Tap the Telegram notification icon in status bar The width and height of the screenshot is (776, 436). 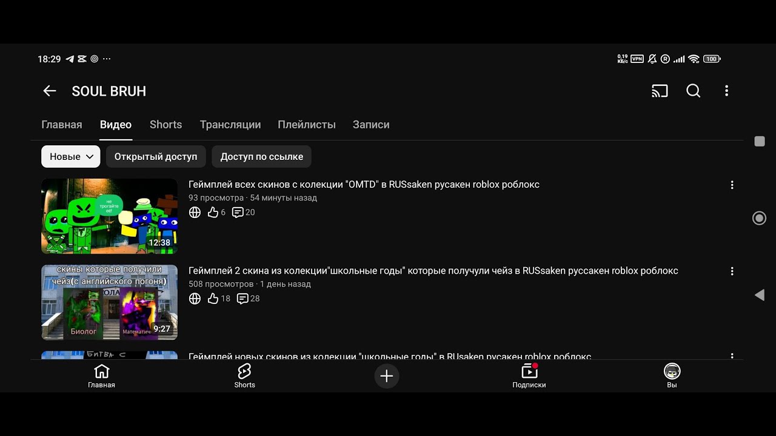click(70, 59)
